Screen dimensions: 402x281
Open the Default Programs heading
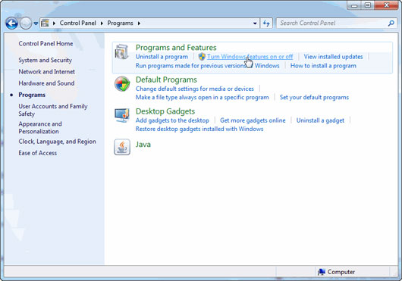tap(166, 80)
